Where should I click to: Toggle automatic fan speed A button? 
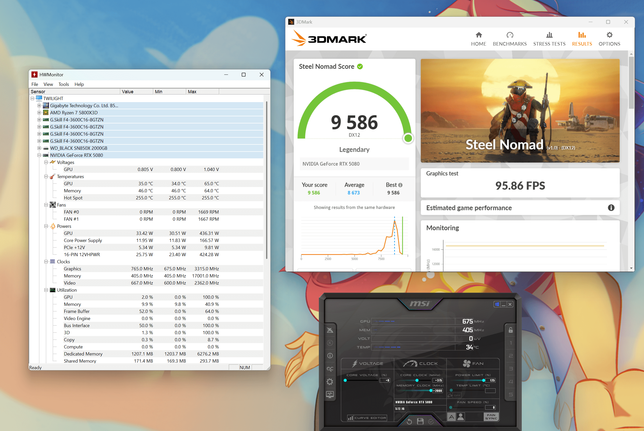451,417
